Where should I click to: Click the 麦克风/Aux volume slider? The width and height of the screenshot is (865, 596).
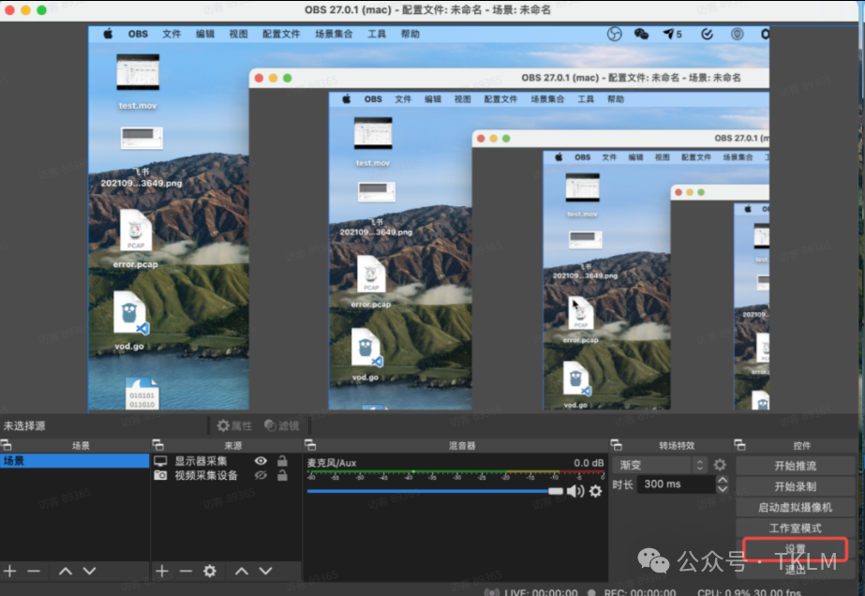[x=431, y=491]
